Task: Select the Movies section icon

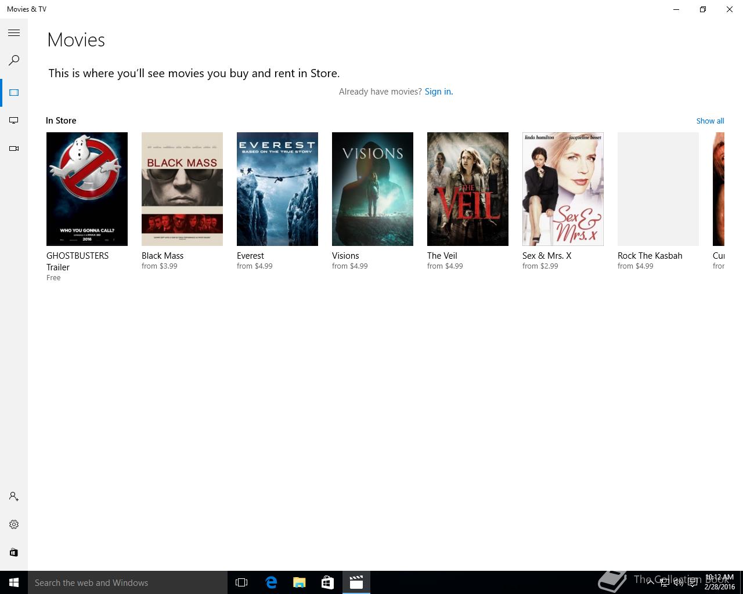Action: [14, 93]
